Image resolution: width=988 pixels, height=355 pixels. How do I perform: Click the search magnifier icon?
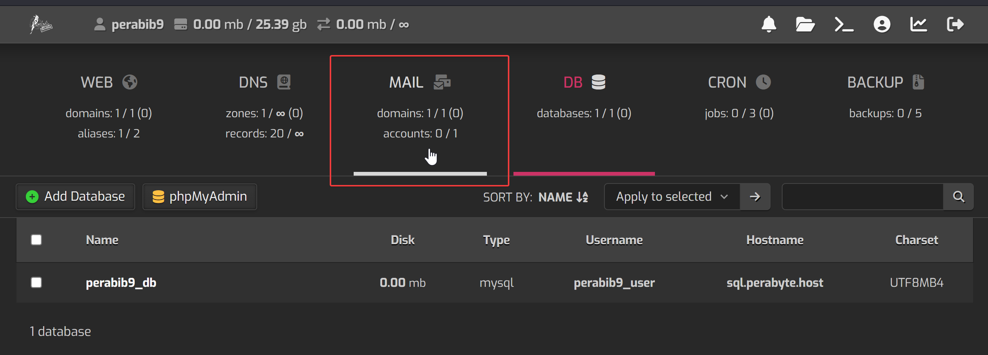coord(958,197)
